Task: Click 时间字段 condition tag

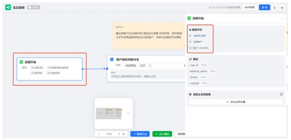Action: point(131,66)
